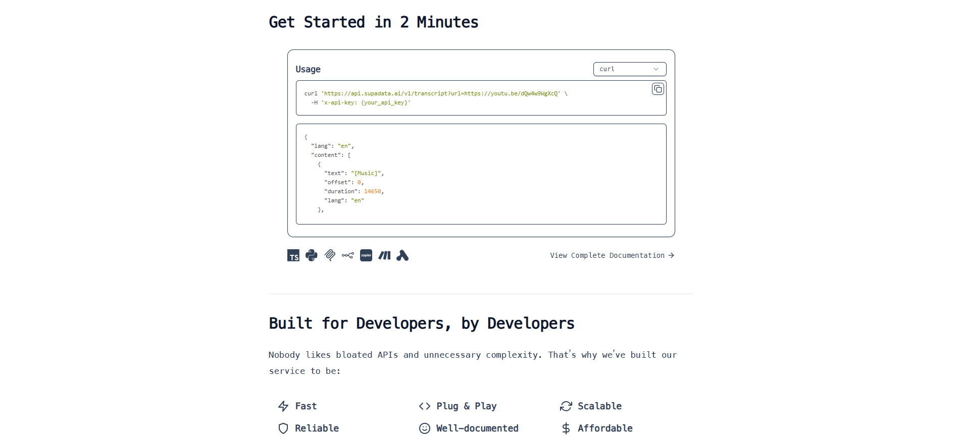This screenshot has width=959, height=442.
Task: Open the curl language dropdown
Action: [x=630, y=69]
